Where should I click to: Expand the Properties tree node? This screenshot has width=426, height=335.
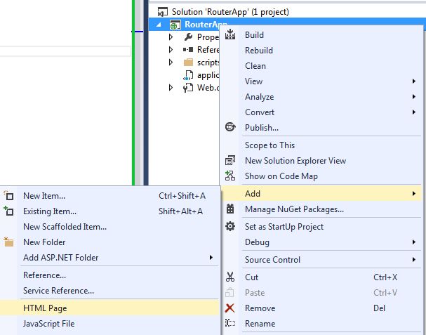click(x=171, y=37)
